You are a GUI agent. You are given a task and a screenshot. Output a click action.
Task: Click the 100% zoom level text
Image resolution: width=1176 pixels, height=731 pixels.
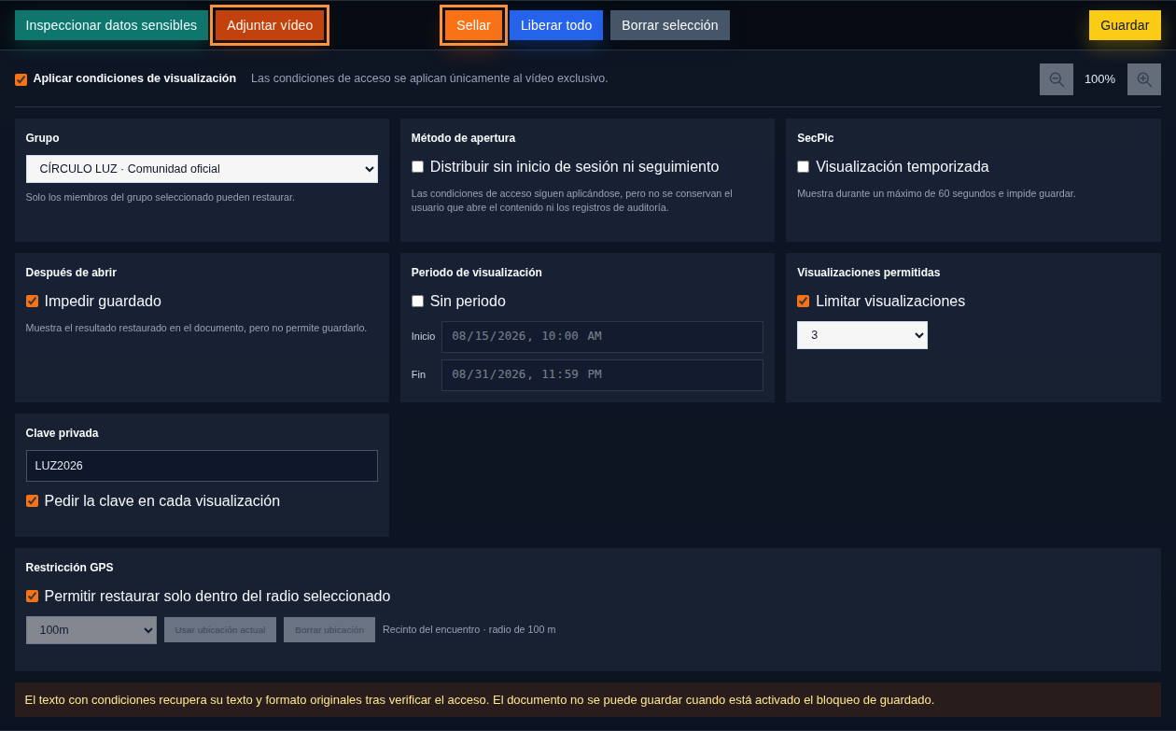coord(1099,79)
